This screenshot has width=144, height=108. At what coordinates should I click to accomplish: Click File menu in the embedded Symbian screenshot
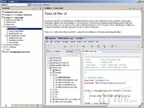click(47, 42)
